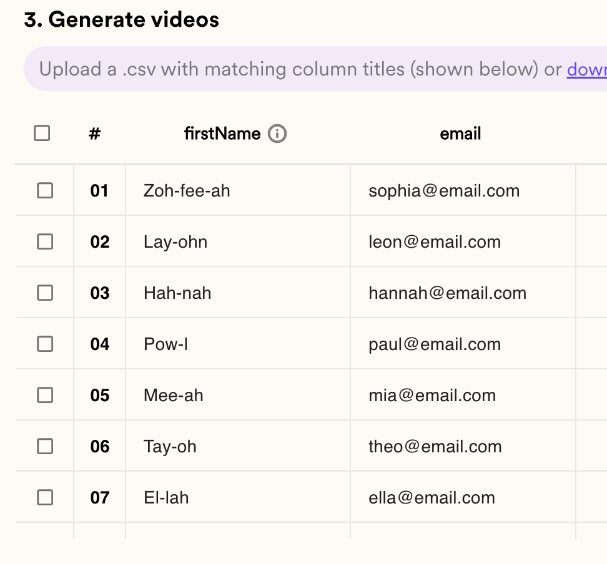The height and width of the screenshot is (564, 607).
Task: Check the box for row 02 Lay-ohn
Action: (x=45, y=241)
